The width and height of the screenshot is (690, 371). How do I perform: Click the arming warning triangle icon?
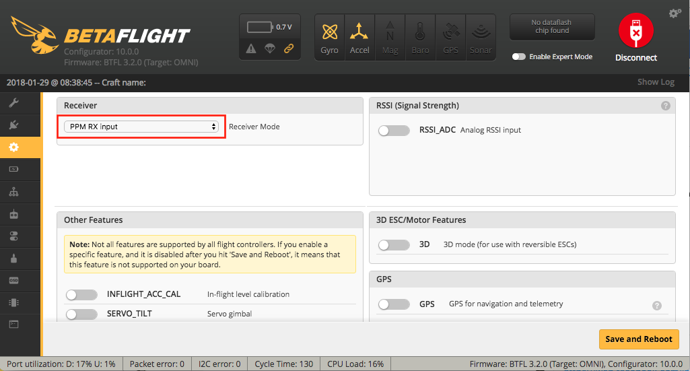[251, 48]
